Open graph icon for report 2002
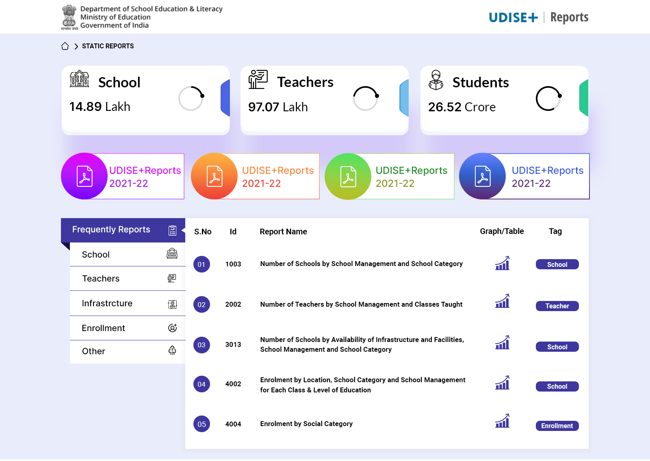The width and height of the screenshot is (650, 461). (502, 301)
